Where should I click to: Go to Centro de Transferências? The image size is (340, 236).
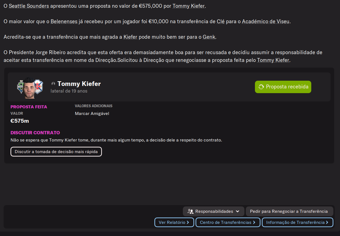pyautogui.click(x=228, y=222)
